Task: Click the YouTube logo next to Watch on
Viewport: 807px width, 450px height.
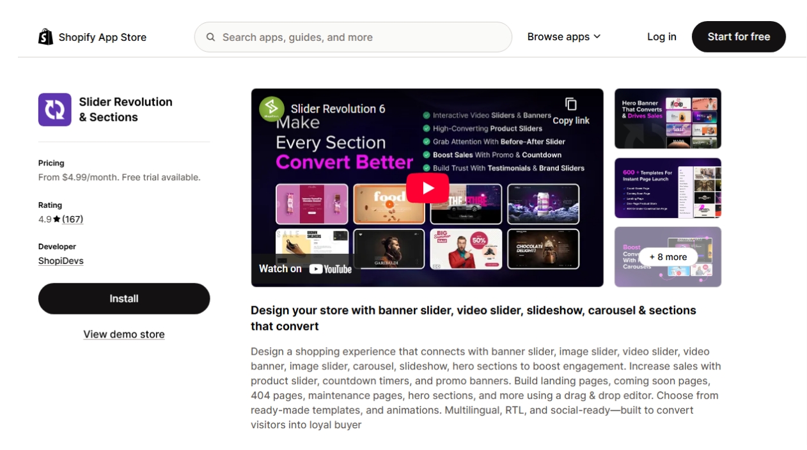Action: (330, 268)
